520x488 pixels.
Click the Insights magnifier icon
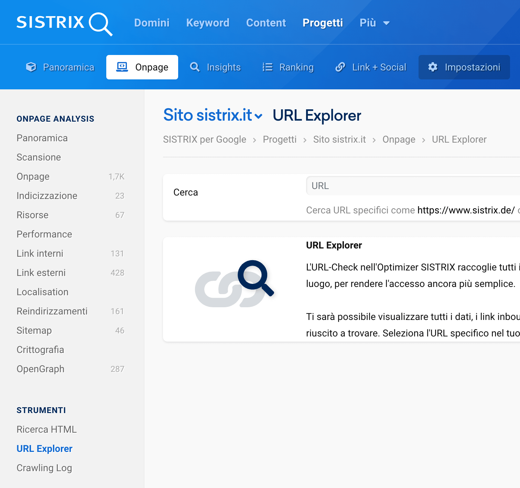pyautogui.click(x=195, y=67)
